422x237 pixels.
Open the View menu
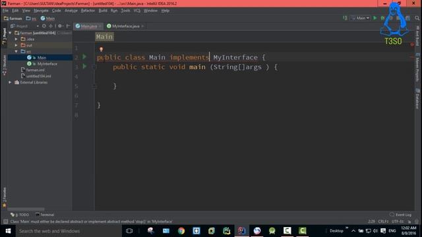point(26,11)
